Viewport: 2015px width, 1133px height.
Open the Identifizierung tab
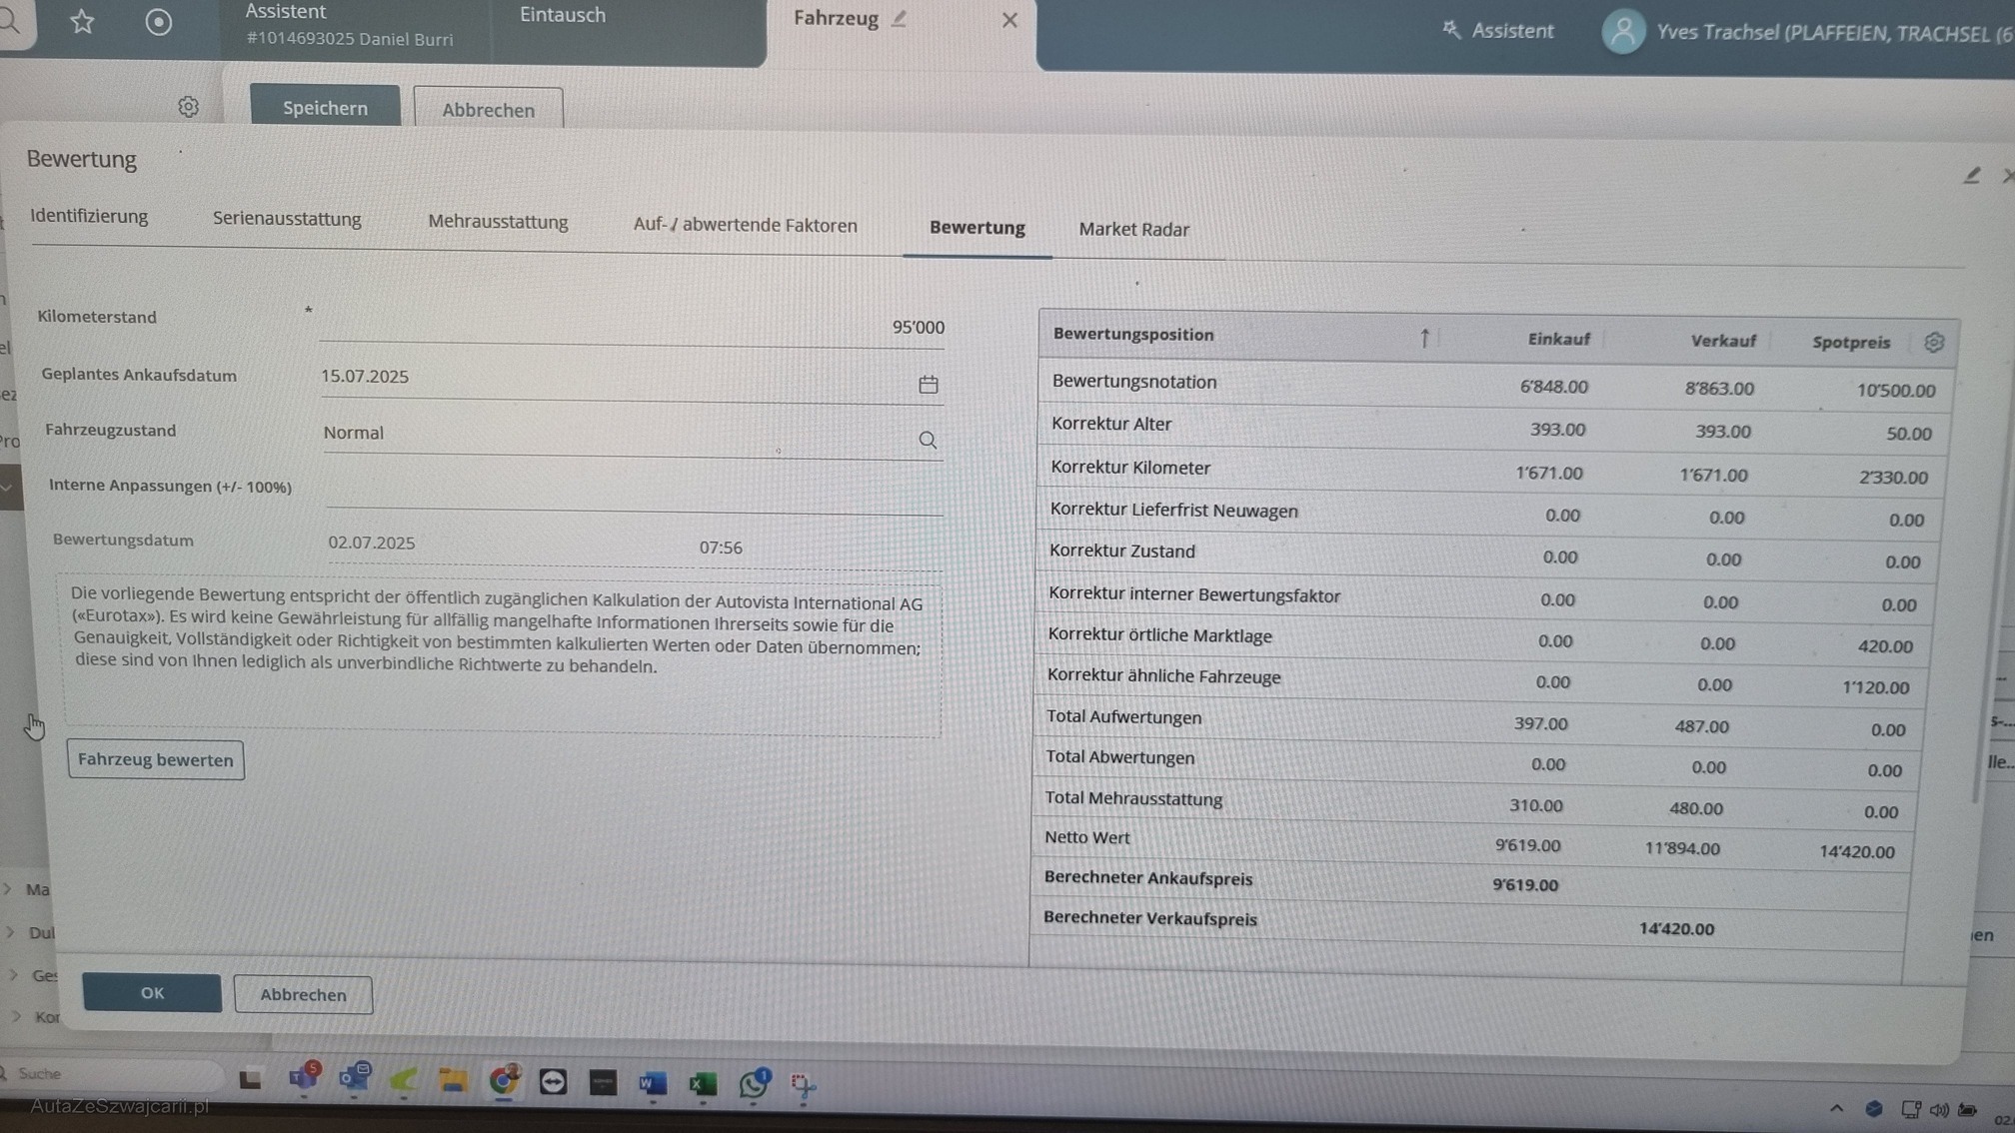[89, 216]
